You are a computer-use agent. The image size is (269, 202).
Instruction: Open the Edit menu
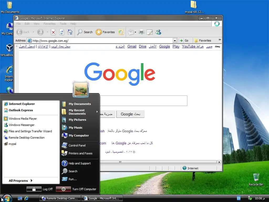click(27, 24)
